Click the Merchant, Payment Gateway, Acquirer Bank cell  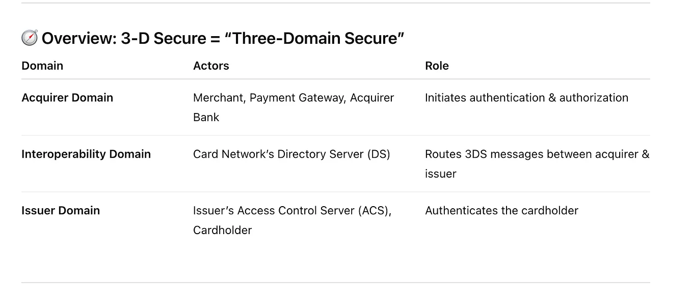(x=294, y=107)
